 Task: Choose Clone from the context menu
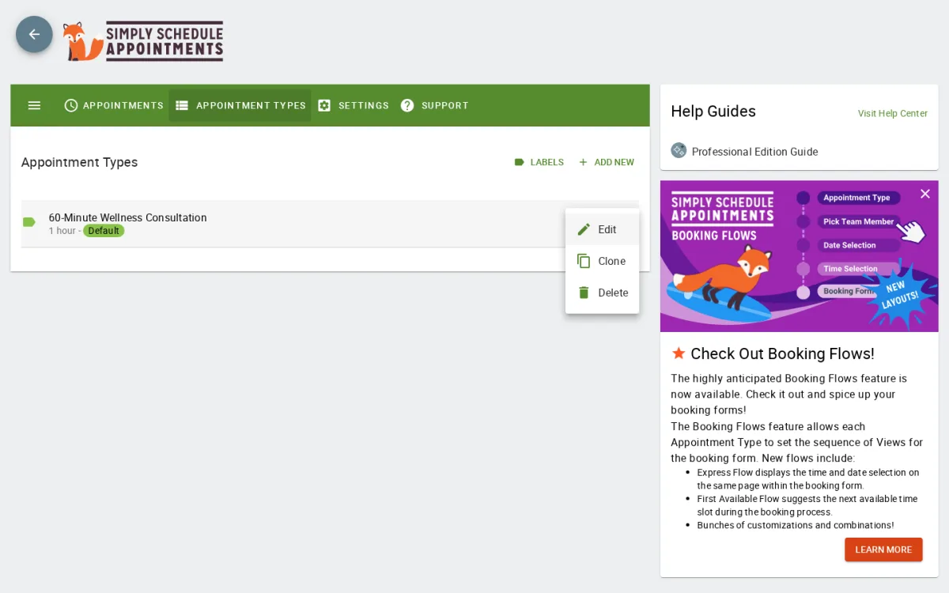pos(602,261)
